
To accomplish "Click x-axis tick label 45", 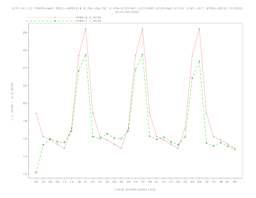I will point(143,182).
